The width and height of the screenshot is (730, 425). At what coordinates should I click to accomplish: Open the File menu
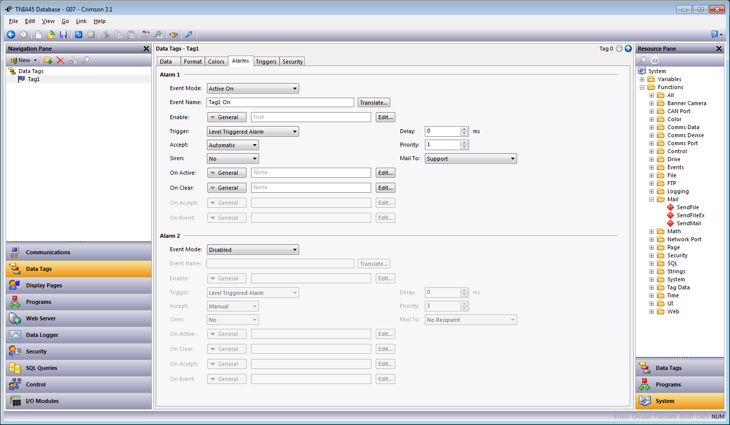(14, 21)
